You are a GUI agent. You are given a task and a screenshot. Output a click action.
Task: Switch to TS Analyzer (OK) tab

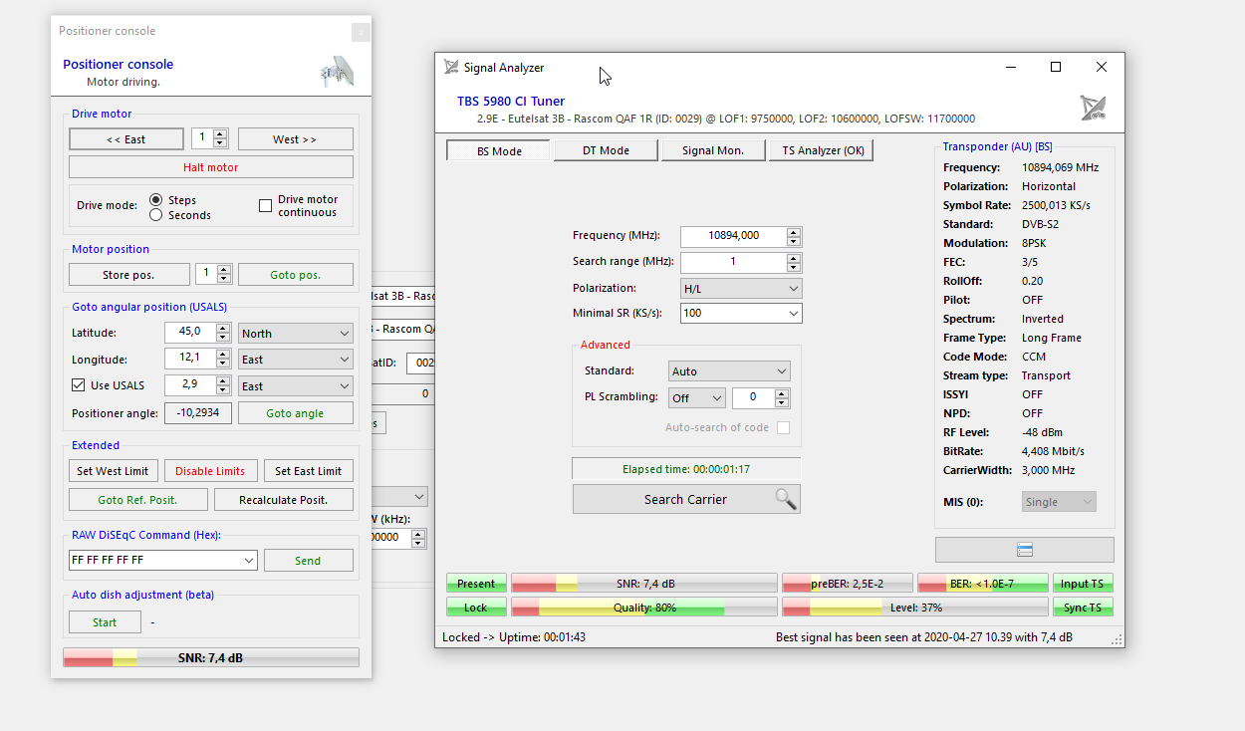point(821,150)
